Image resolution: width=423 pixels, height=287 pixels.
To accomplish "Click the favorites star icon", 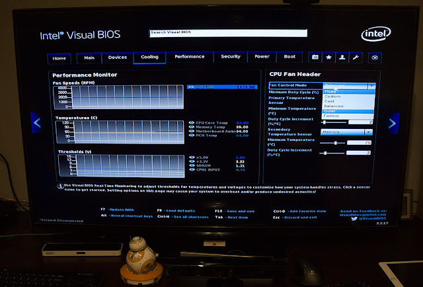I will (x=328, y=58).
